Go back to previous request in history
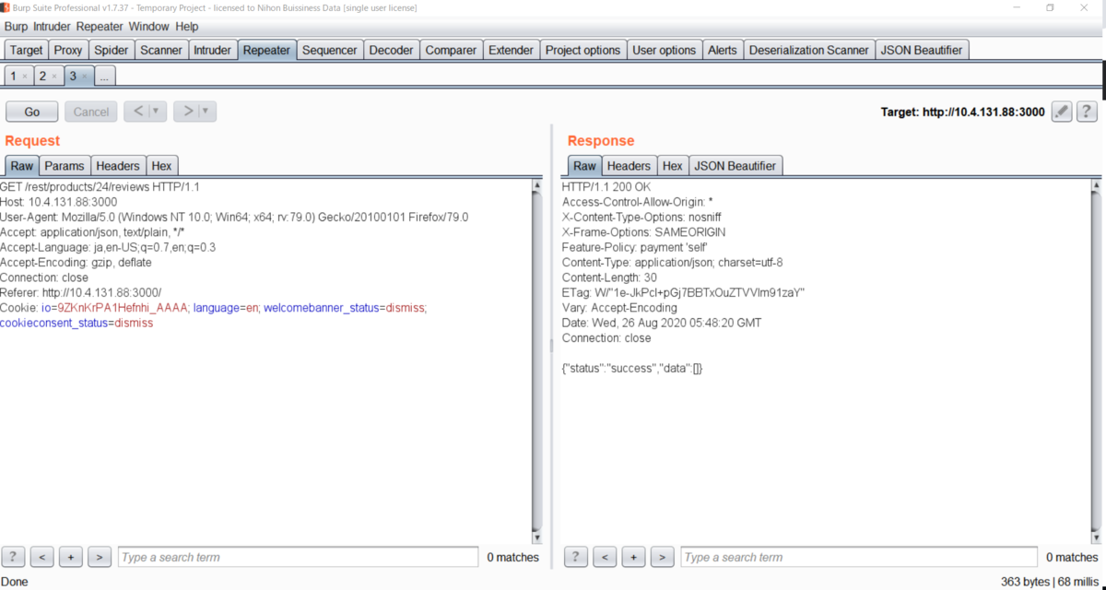The image size is (1106, 590). coord(138,112)
